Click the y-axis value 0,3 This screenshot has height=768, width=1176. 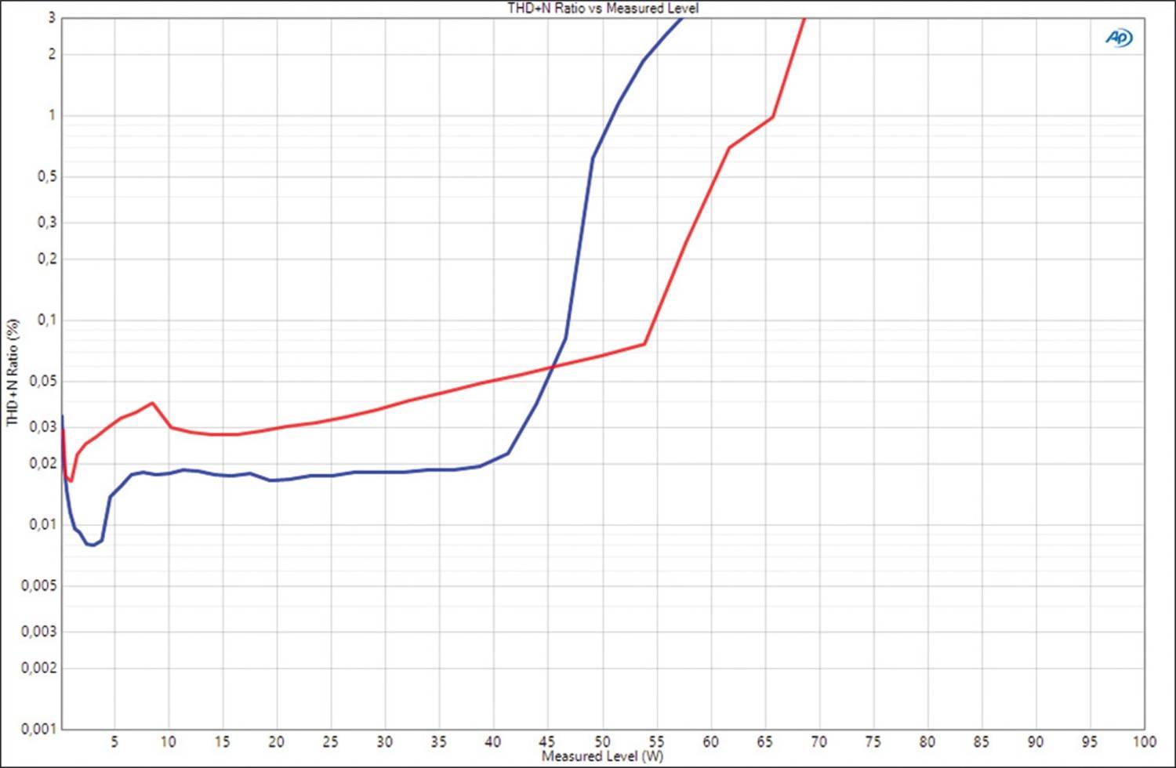[47, 223]
